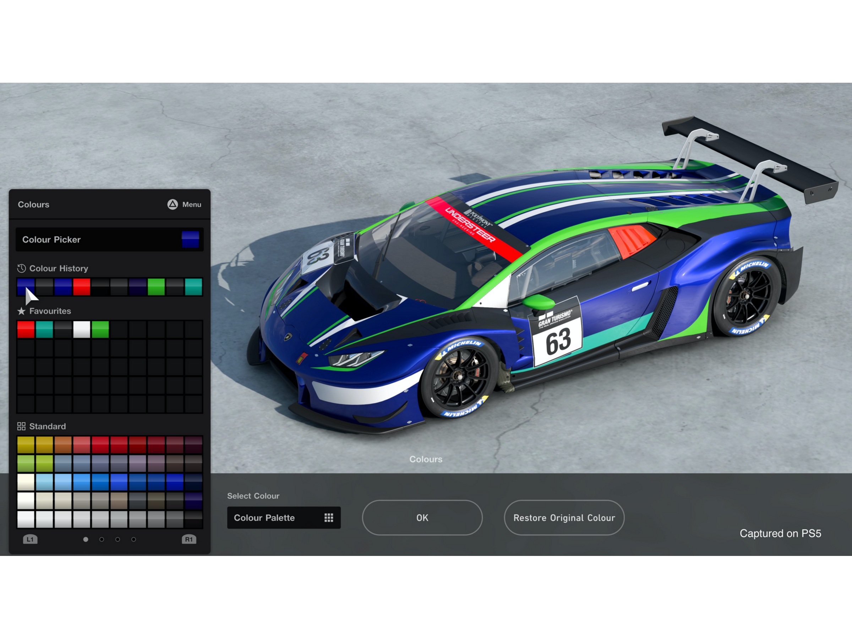Click the Colours panel header
The width and height of the screenshot is (852, 639).
33,204
